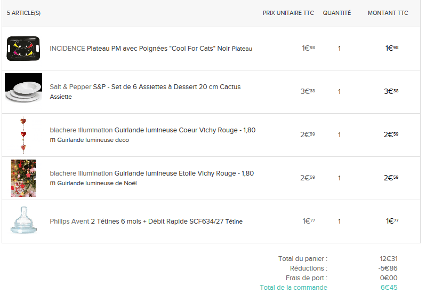
Task: Click the quantity value for the tray
Action: [339, 49]
